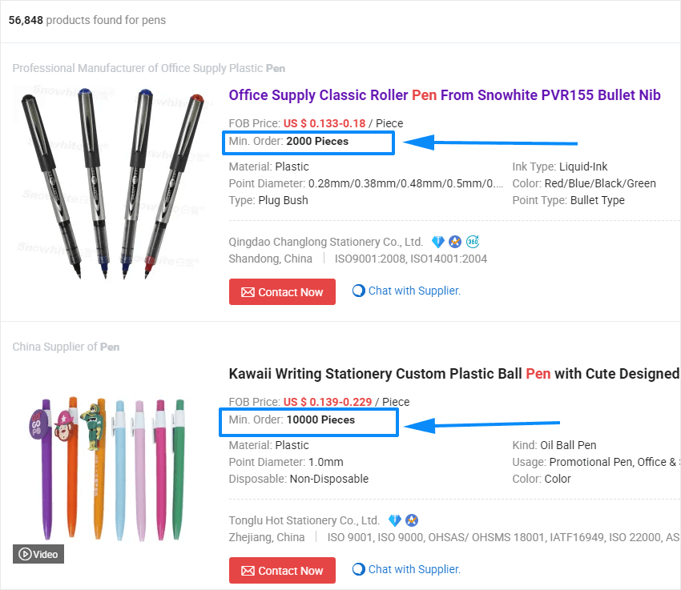
Task: Click the audited supplier badge for Qingdao Changlong
Action: click(455, 242)
